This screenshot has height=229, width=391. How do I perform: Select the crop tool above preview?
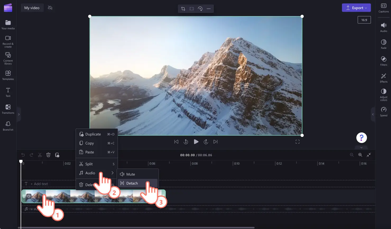pos(183,9)
